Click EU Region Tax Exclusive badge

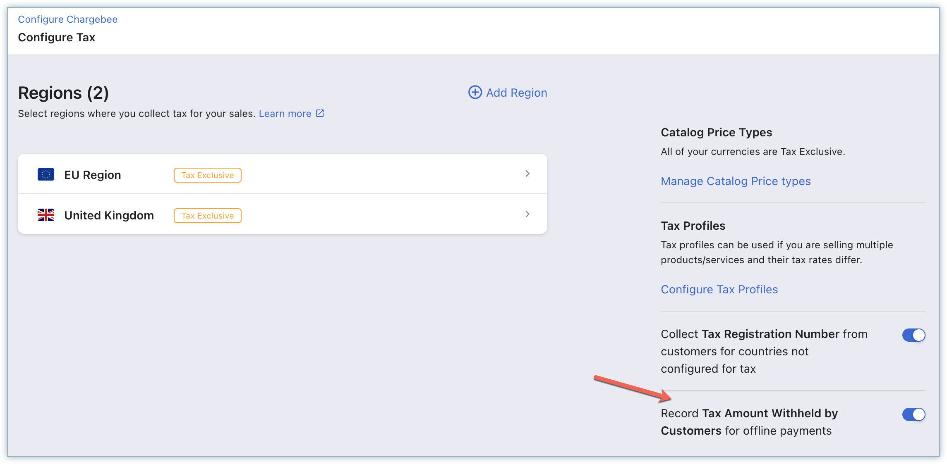click(207, 175)
